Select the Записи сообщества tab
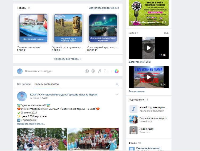200x151 pixels. click(47, 84)
